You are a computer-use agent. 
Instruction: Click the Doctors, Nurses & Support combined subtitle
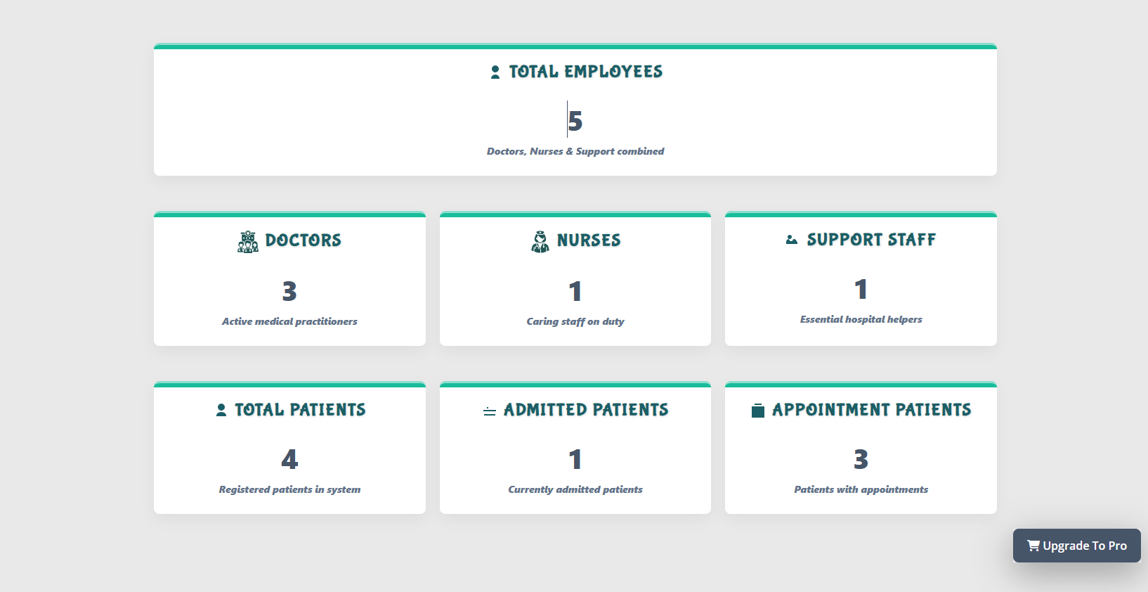coord(575,150)
